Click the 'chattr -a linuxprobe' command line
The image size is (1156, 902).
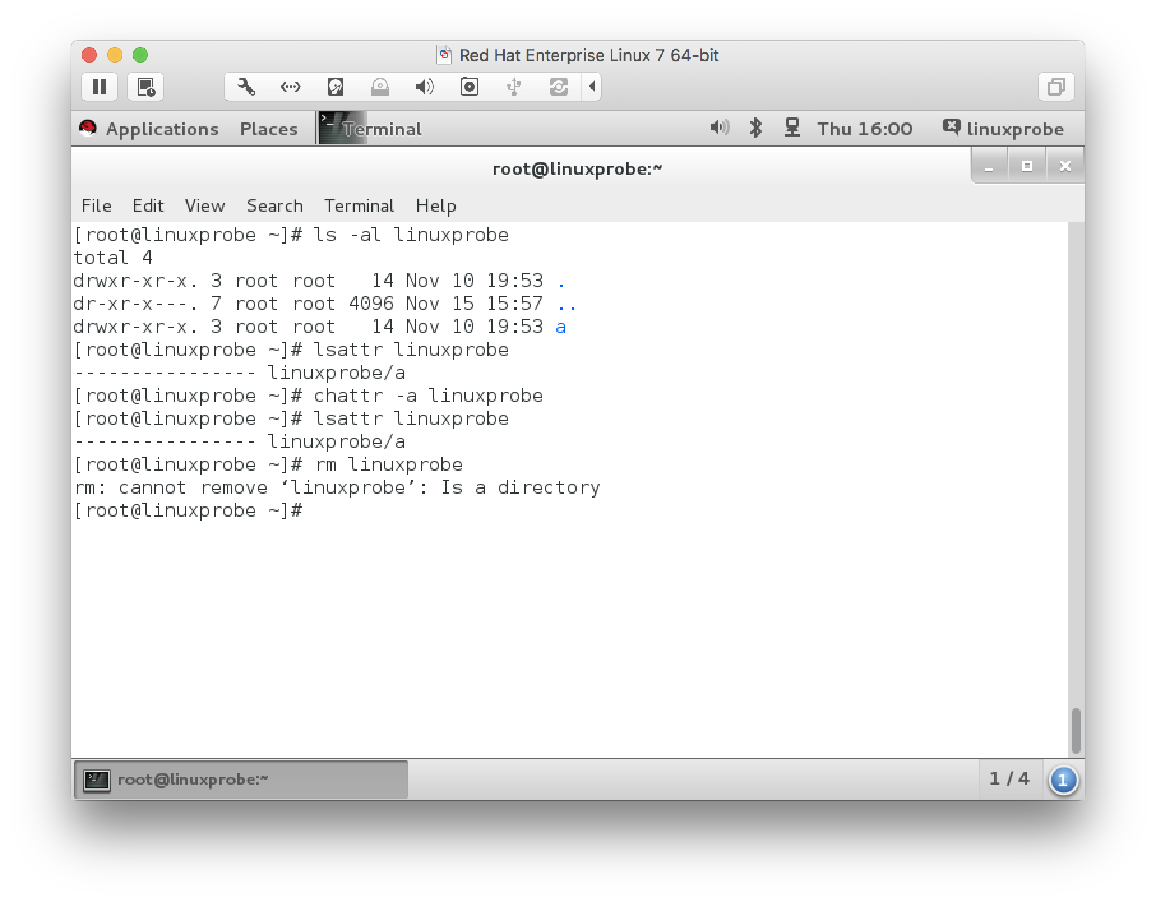[x=309, y=396]
